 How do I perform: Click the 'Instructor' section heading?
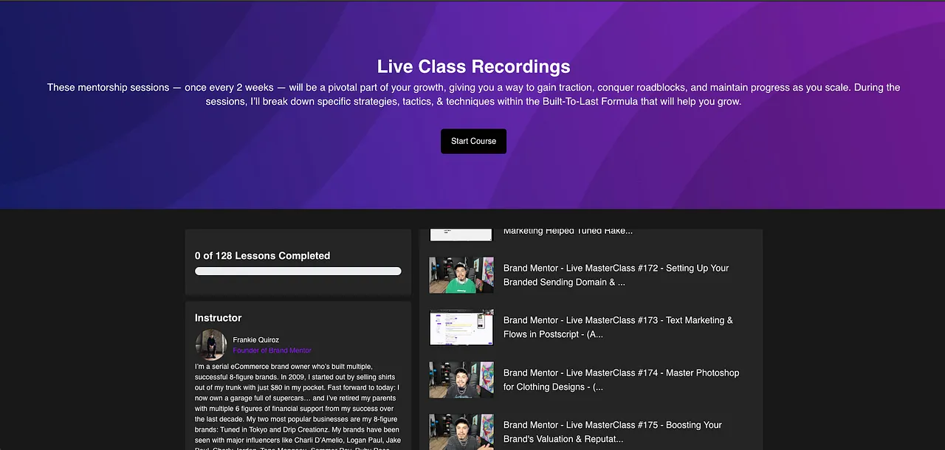click(x=218, y=318)
